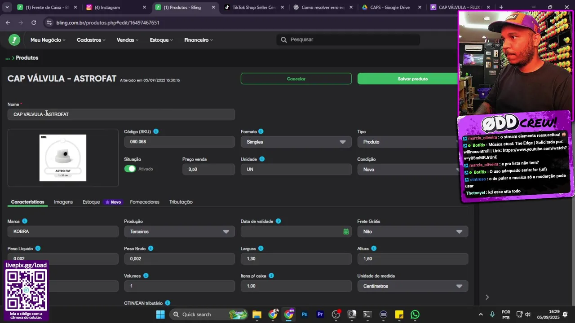Expand the Financeiro menu

(x=199, y=40)
